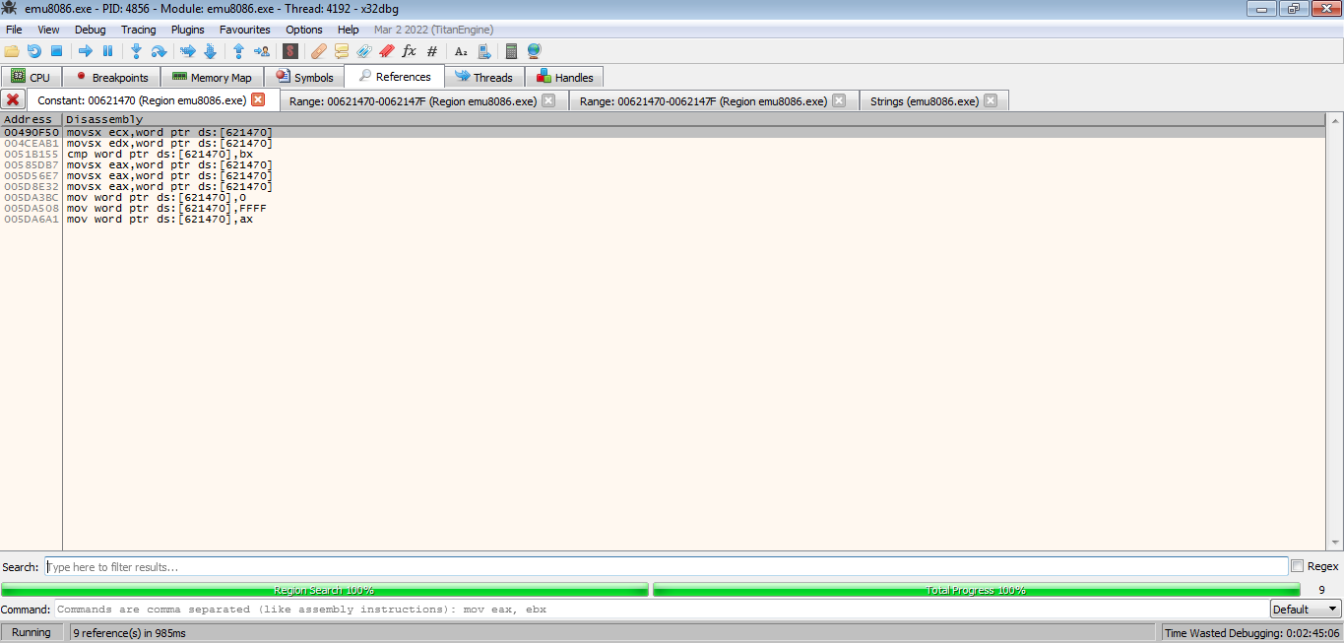Click the Pause execution toolbar button

[x=108, y=51]
